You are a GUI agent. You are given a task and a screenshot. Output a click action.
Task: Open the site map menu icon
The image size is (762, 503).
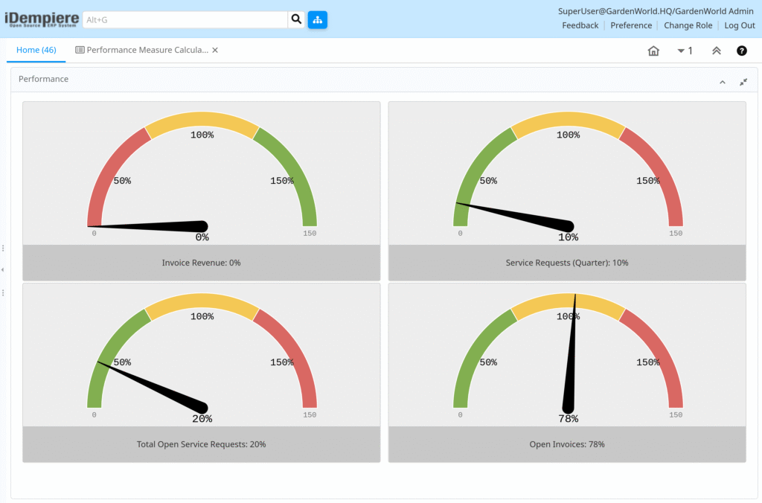318,19
